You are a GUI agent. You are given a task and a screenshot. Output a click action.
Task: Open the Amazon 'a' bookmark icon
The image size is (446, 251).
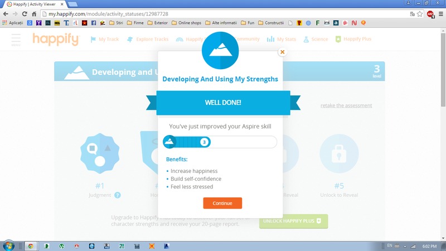pyautogui.click(x=336, y=23)
